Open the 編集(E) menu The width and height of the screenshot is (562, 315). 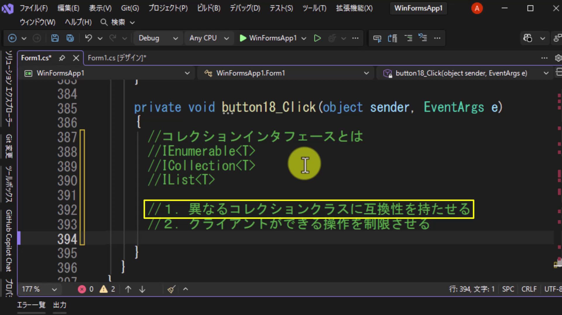[x=68, y=8]
